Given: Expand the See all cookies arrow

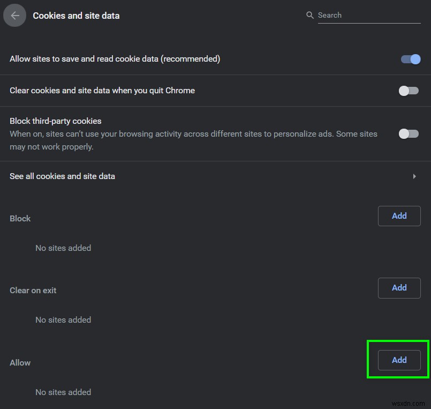Looking at the screenshot, I should (414, 176).
